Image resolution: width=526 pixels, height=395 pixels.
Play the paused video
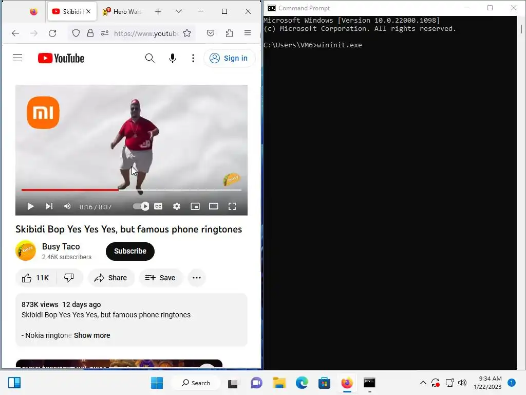coord(30,206)
